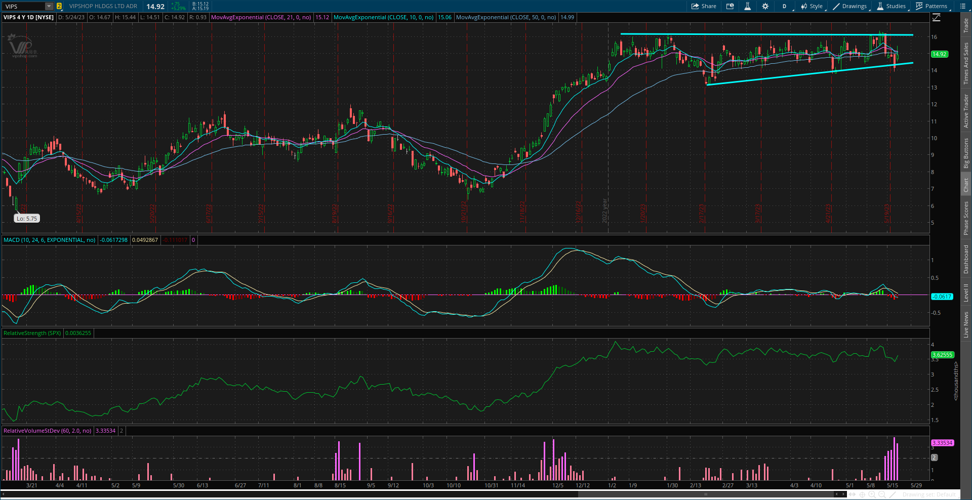Click the MovAvgExponential 10 study label
The image size is (972, 500).
coord(383,17)
